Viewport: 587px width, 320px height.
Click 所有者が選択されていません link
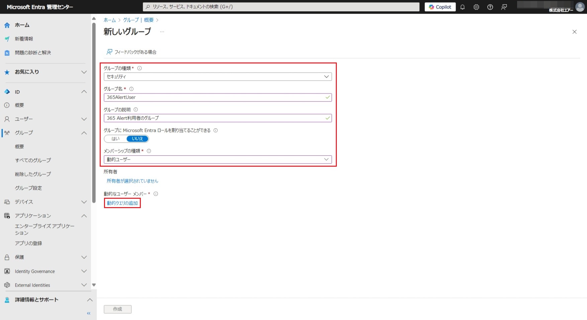tap(132, 181)
